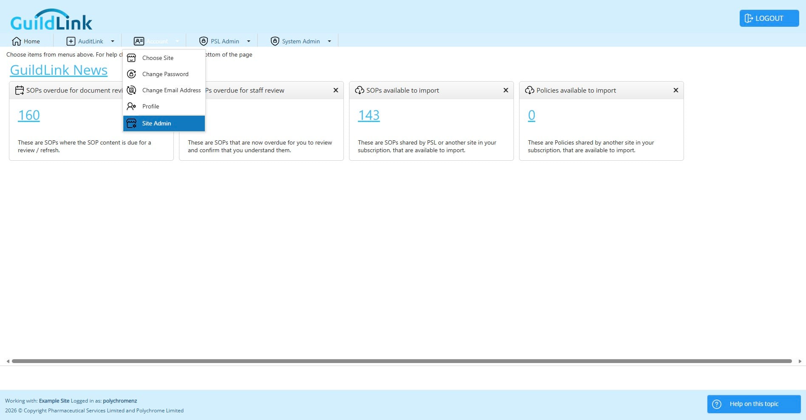Click the Change Email Address icon
This screenshot has width=806, height=420.
click(x=132, y=90)
